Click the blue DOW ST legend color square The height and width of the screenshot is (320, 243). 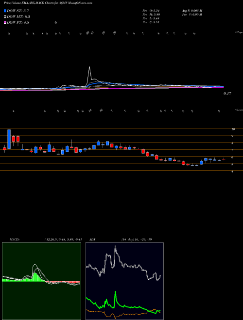point(5,11)
